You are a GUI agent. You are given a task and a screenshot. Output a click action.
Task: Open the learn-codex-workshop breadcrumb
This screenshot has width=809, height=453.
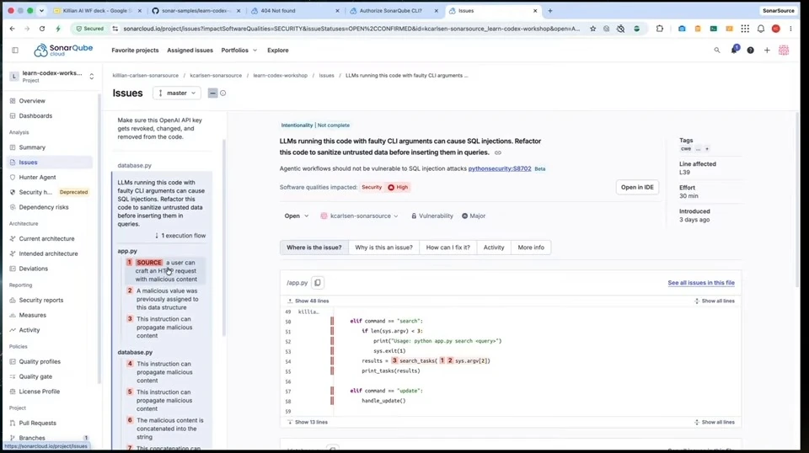coord(280,76)
